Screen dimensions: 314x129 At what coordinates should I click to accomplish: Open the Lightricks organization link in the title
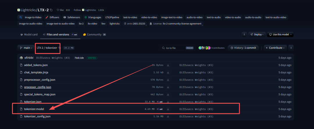28,10
